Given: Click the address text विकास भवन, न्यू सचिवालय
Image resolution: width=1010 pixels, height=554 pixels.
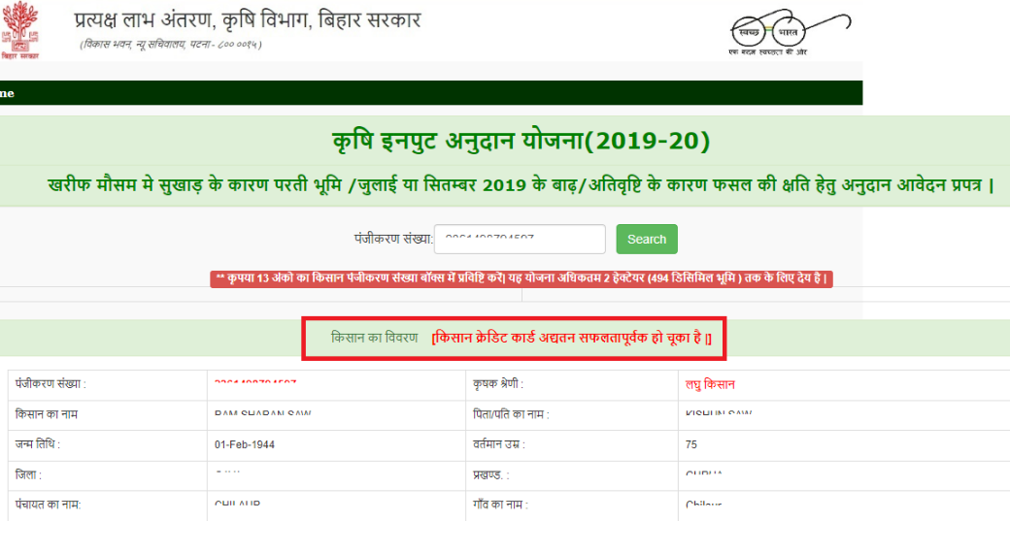Looking at the screenshot, I should tap(171, 45).
